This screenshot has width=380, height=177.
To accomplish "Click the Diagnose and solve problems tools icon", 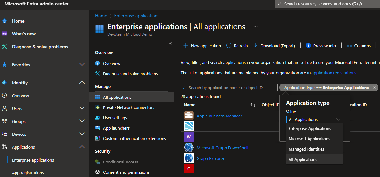I will [x=98, y=74].
